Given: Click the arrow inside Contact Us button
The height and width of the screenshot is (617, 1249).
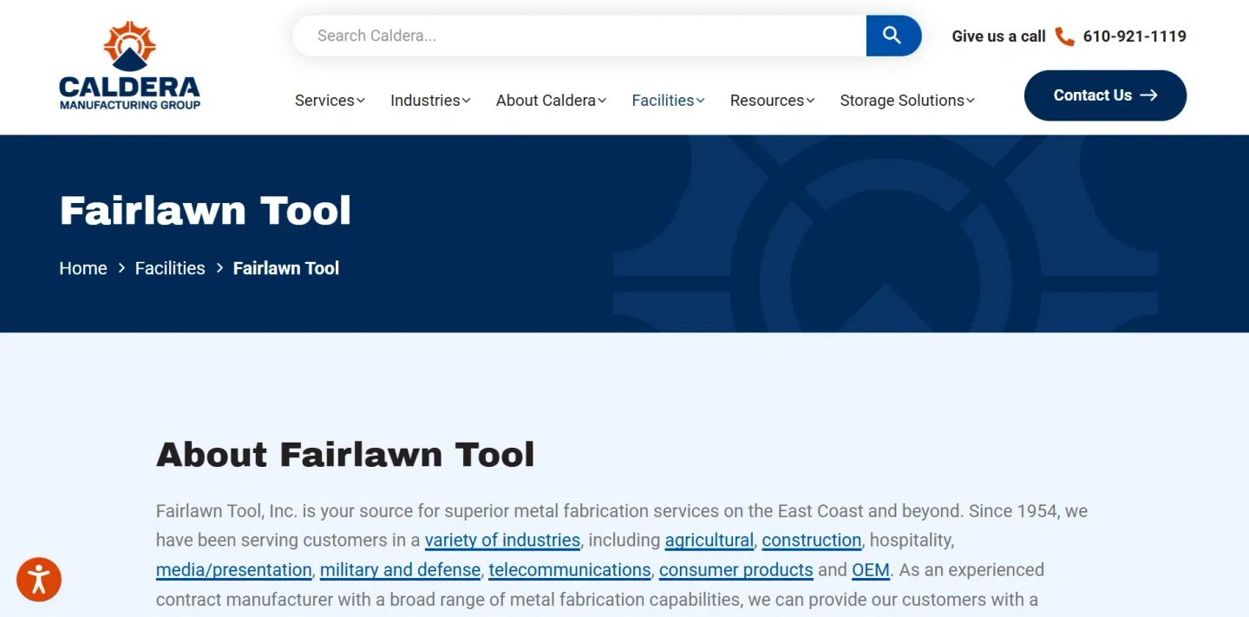Looking at the screenshot, I should [x=1149, y=95].
